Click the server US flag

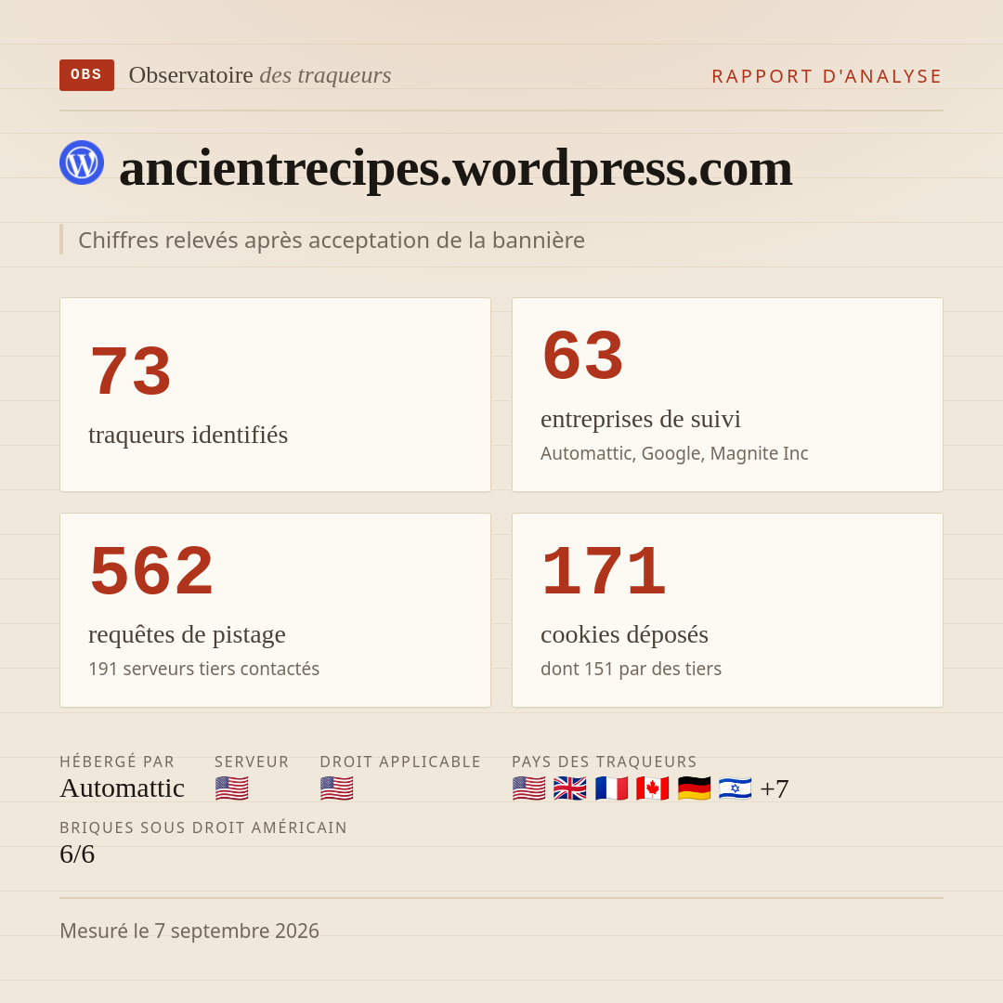(231, 788)
